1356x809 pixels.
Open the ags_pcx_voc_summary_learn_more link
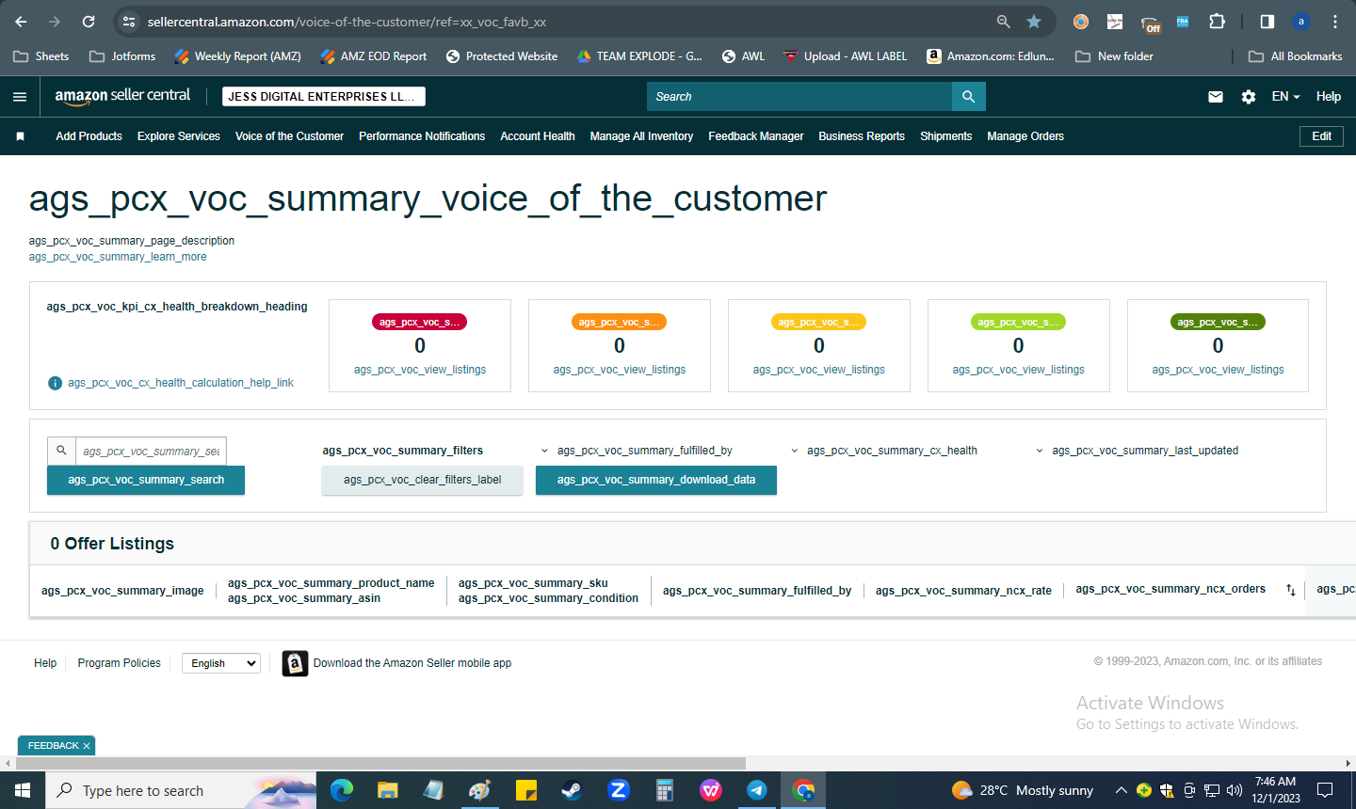[x=118, y=257]
